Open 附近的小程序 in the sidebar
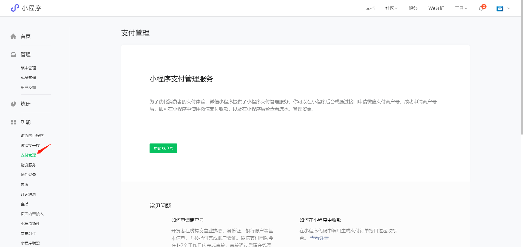 [32, 136]
